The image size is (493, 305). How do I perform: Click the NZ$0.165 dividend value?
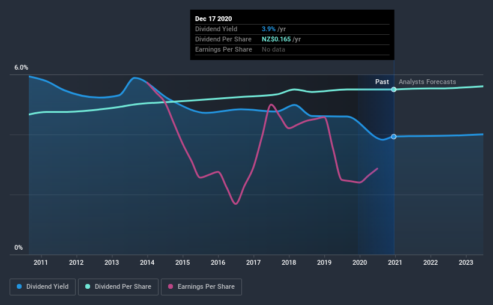coord(276,39)
